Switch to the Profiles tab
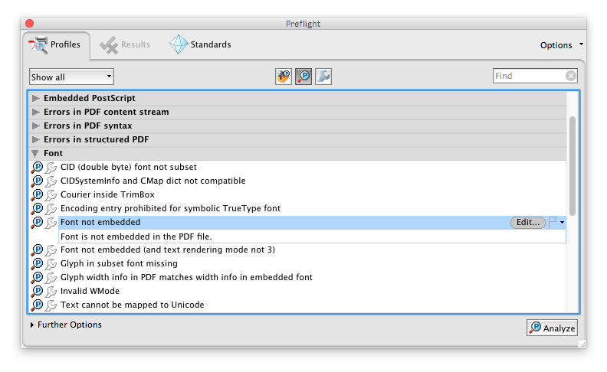This screenshot has width=607, height=372. point(56,45)
